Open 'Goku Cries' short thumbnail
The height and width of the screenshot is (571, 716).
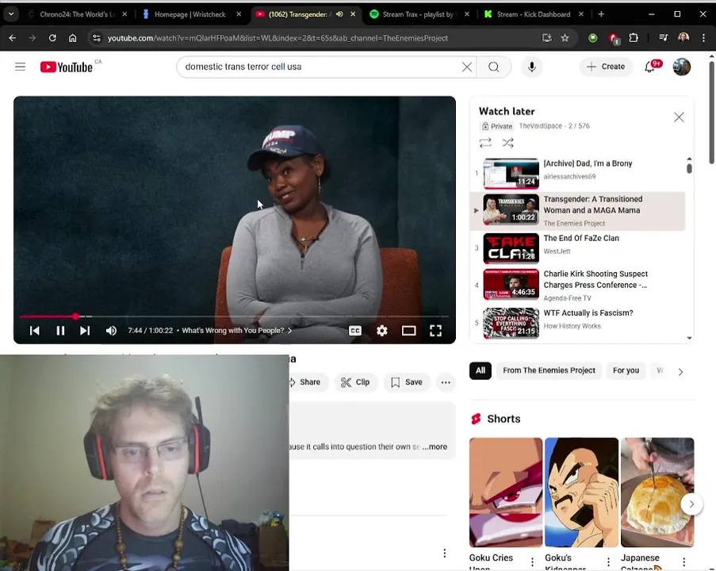(506, 492)
